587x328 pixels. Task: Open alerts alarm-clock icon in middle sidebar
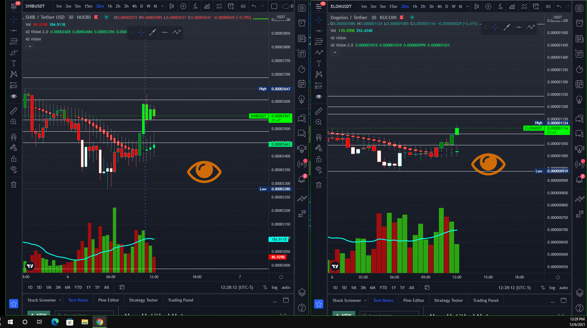302,23
